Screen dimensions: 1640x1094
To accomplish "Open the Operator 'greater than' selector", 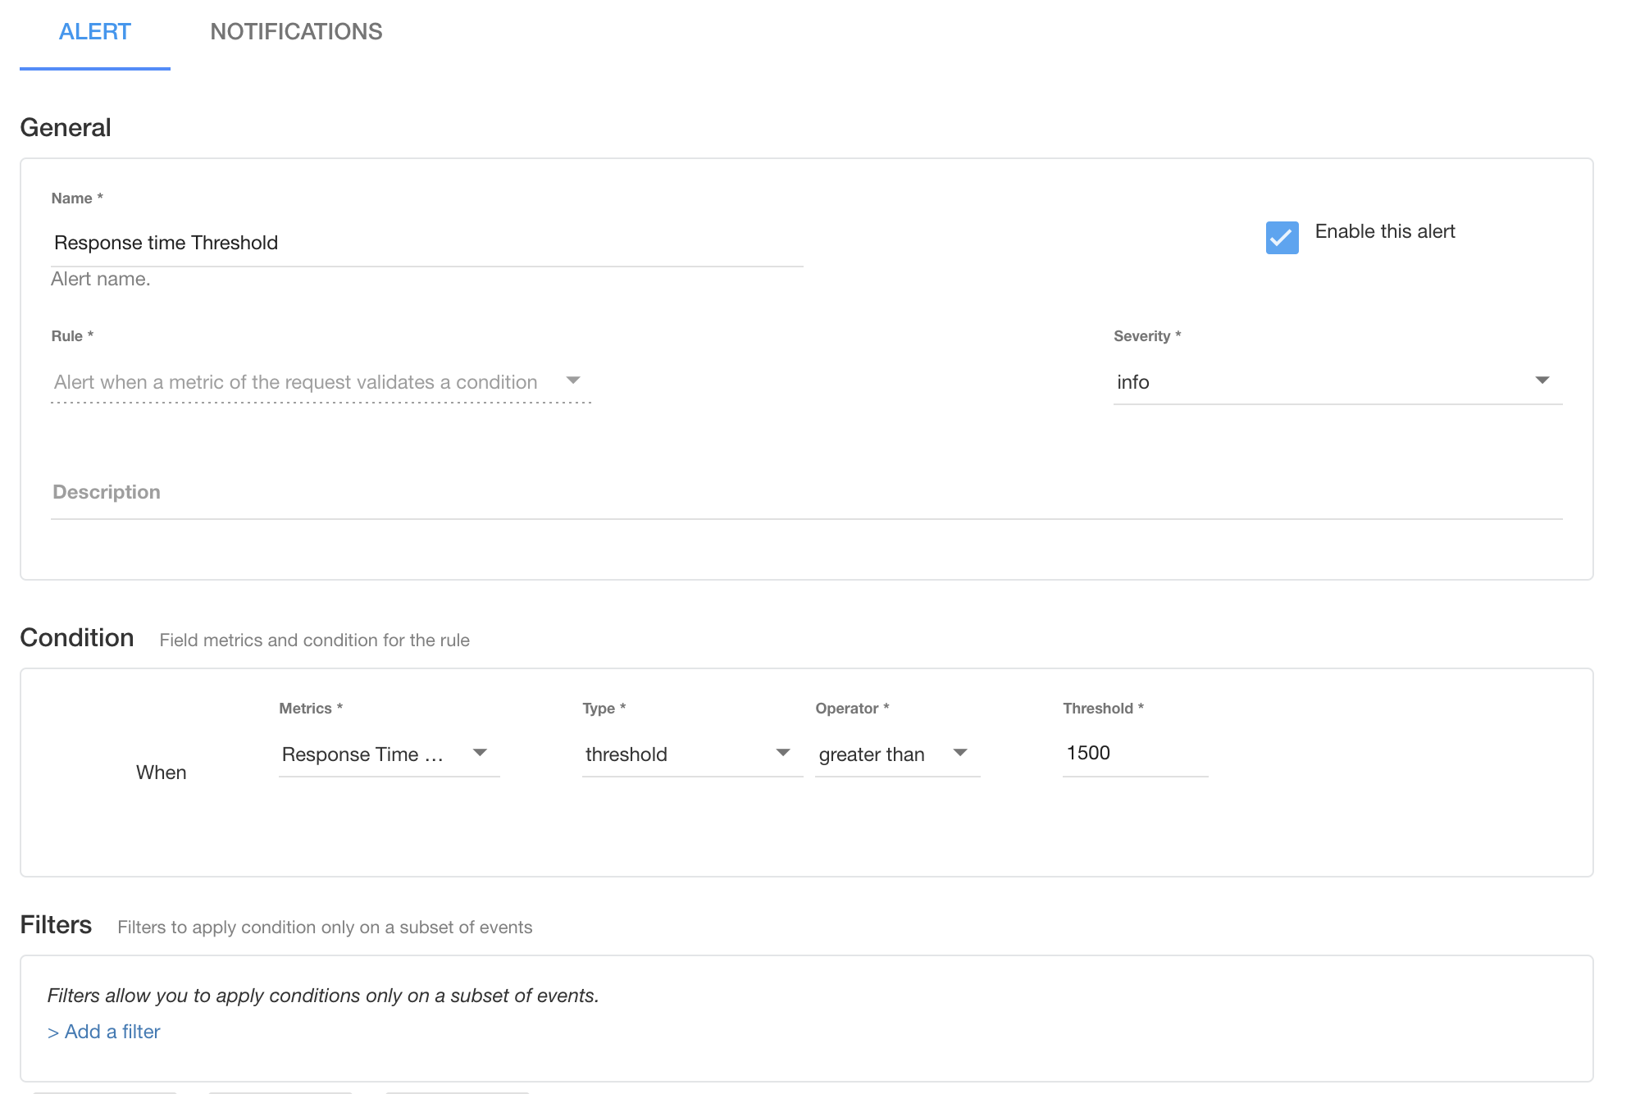I will point(872,754).
